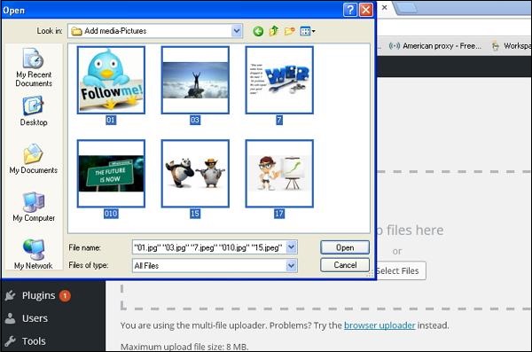
Task: Select the presenter chart thumbnail 17
Action: tap(279, 174)
